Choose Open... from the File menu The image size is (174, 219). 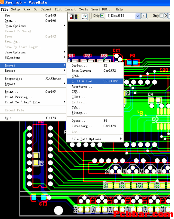tap(33, 21)
